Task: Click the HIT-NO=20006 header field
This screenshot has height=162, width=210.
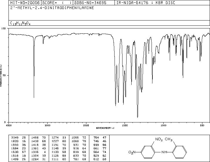Action: pos(25,3)
